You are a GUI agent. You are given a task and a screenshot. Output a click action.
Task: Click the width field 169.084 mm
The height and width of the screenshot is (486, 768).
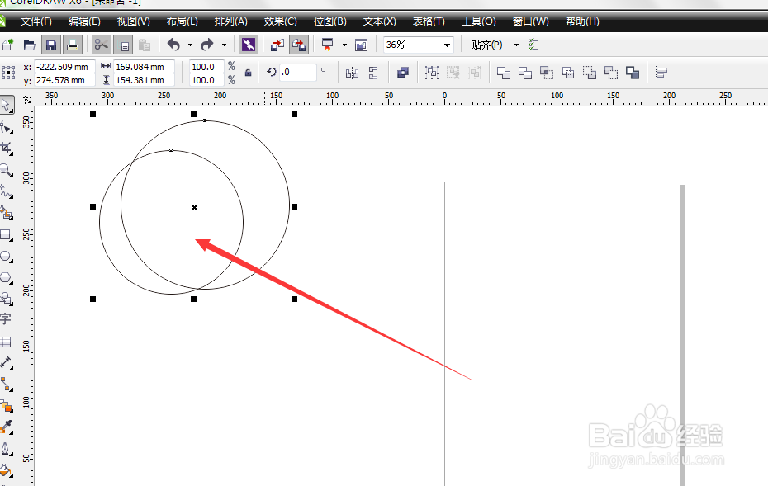(x=144, y=67)
